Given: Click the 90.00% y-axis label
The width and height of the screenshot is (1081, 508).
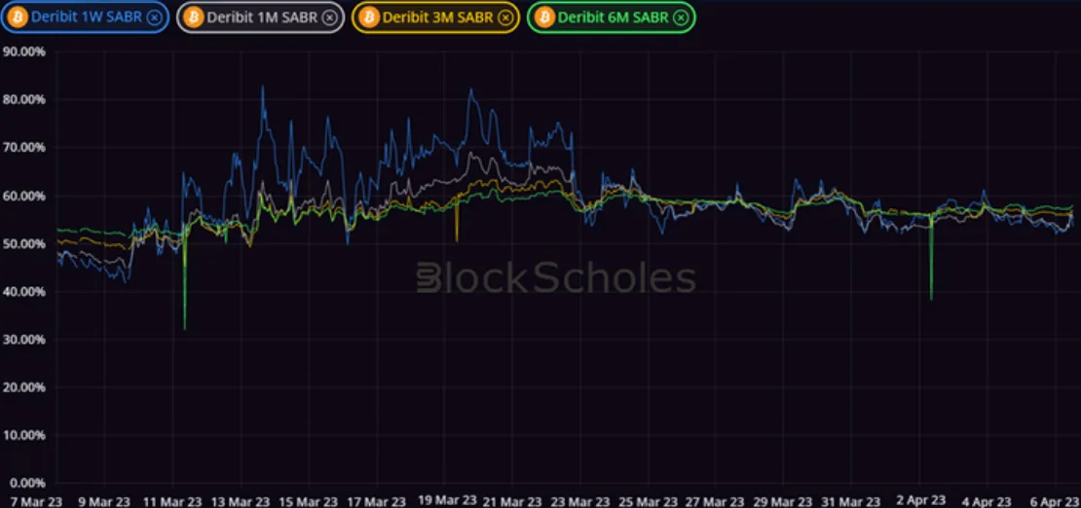Looking at the screenshot, I should coord(24,52).
